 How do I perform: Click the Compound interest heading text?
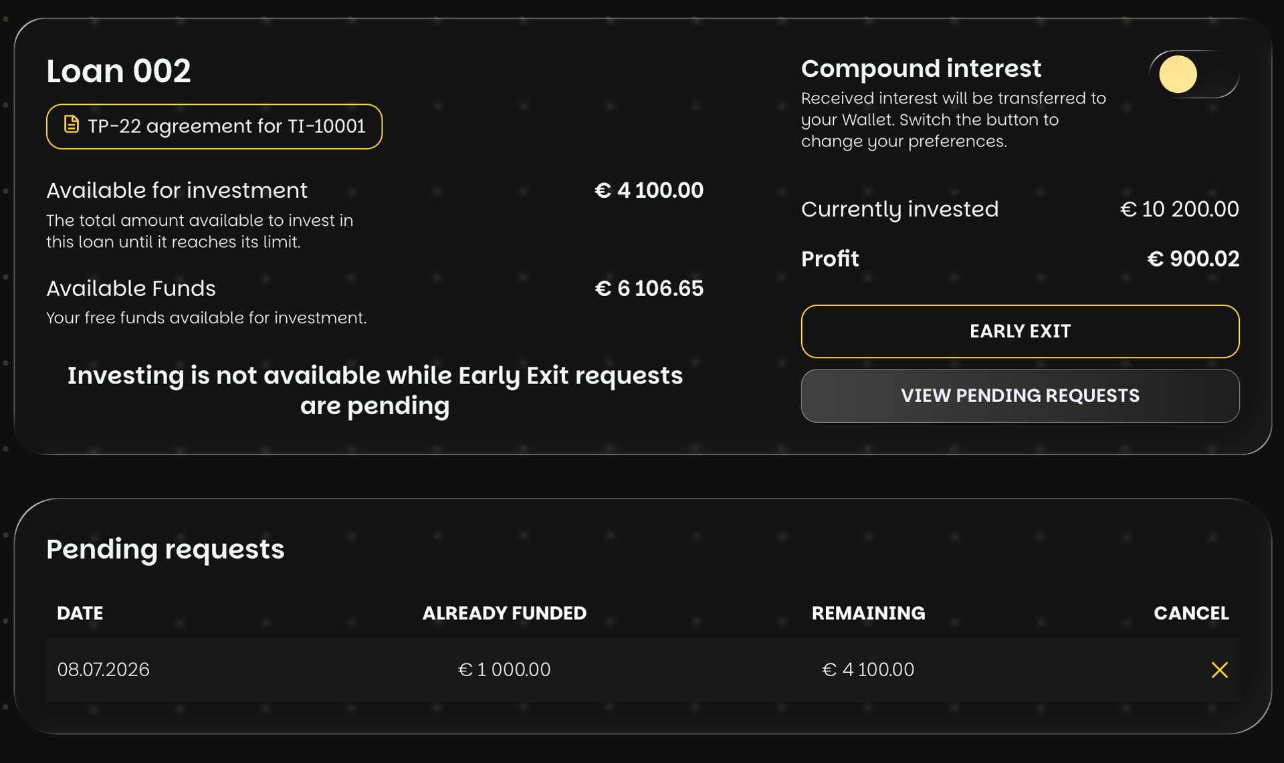coord(921,68)
